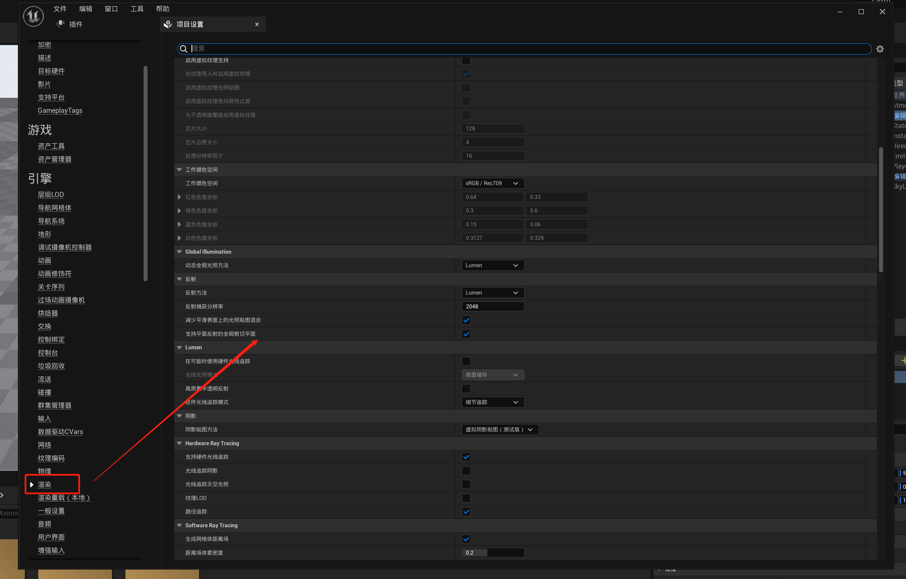
Task: Expand the 渲染 category arrow in sidebar
Action: click(32, 484)
